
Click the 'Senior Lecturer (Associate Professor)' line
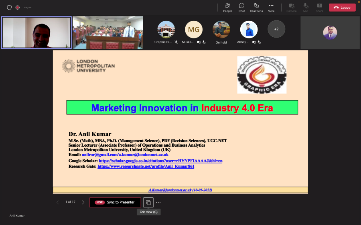click(137, 145)
